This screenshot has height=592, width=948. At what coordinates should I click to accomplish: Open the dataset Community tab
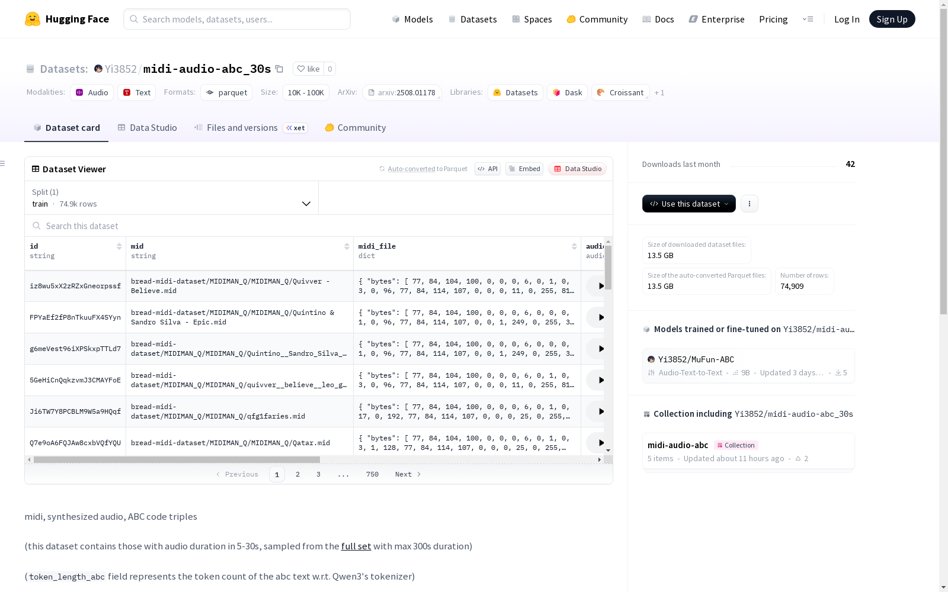click(355, 128)
